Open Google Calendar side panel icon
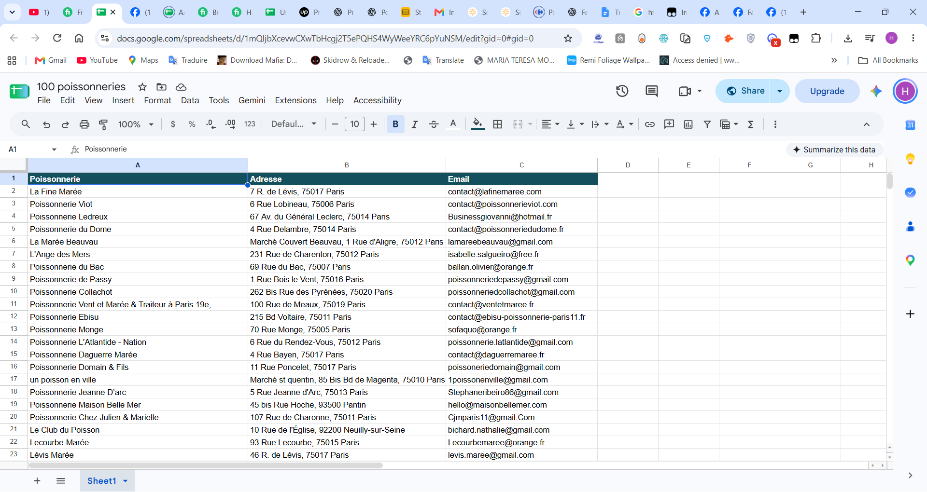 tap(910, 125)
